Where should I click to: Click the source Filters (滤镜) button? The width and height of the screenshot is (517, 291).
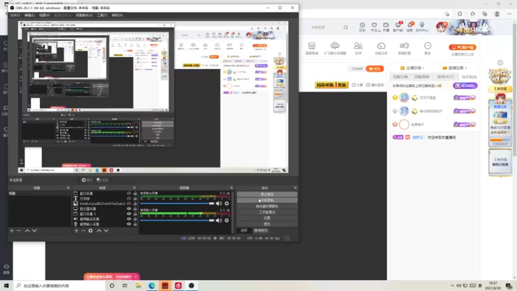(102, 180)
